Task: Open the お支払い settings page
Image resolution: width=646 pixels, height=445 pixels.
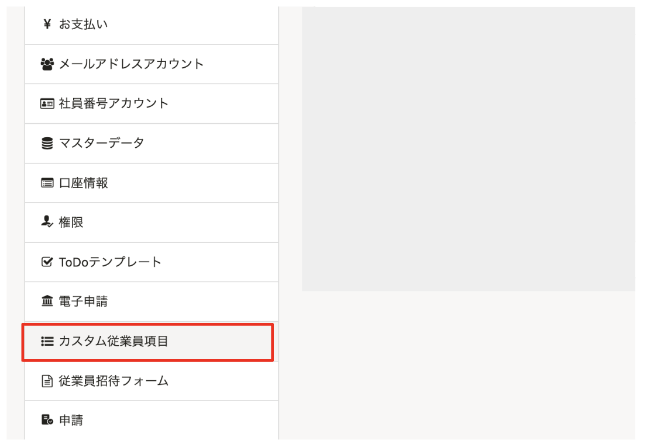Action: point(83,25)
